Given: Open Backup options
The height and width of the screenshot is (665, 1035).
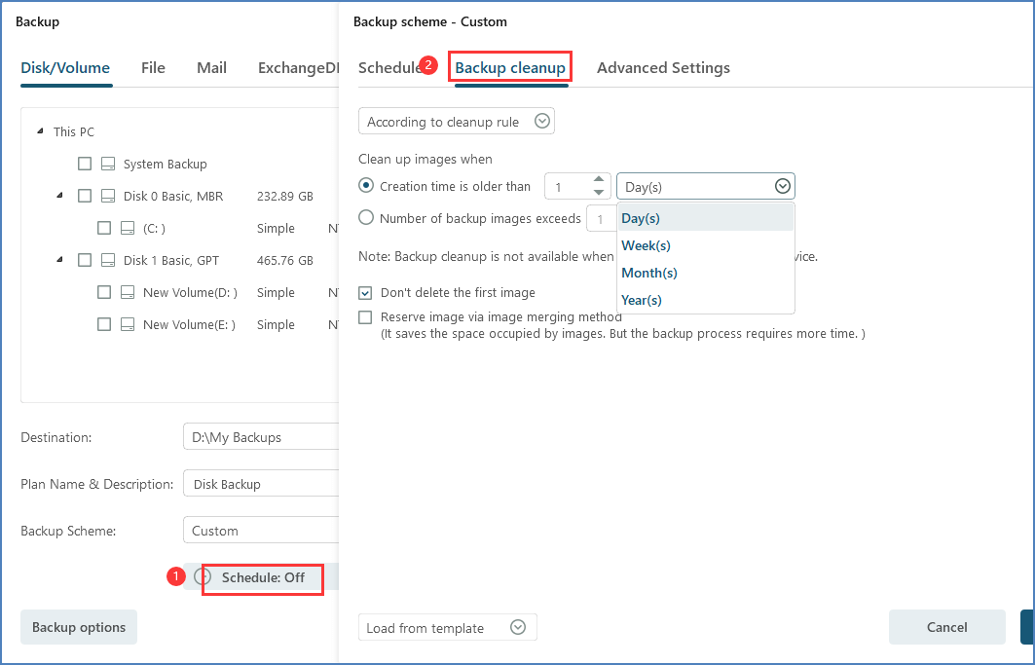Looking at the screenshot, I should click(79, 628).
